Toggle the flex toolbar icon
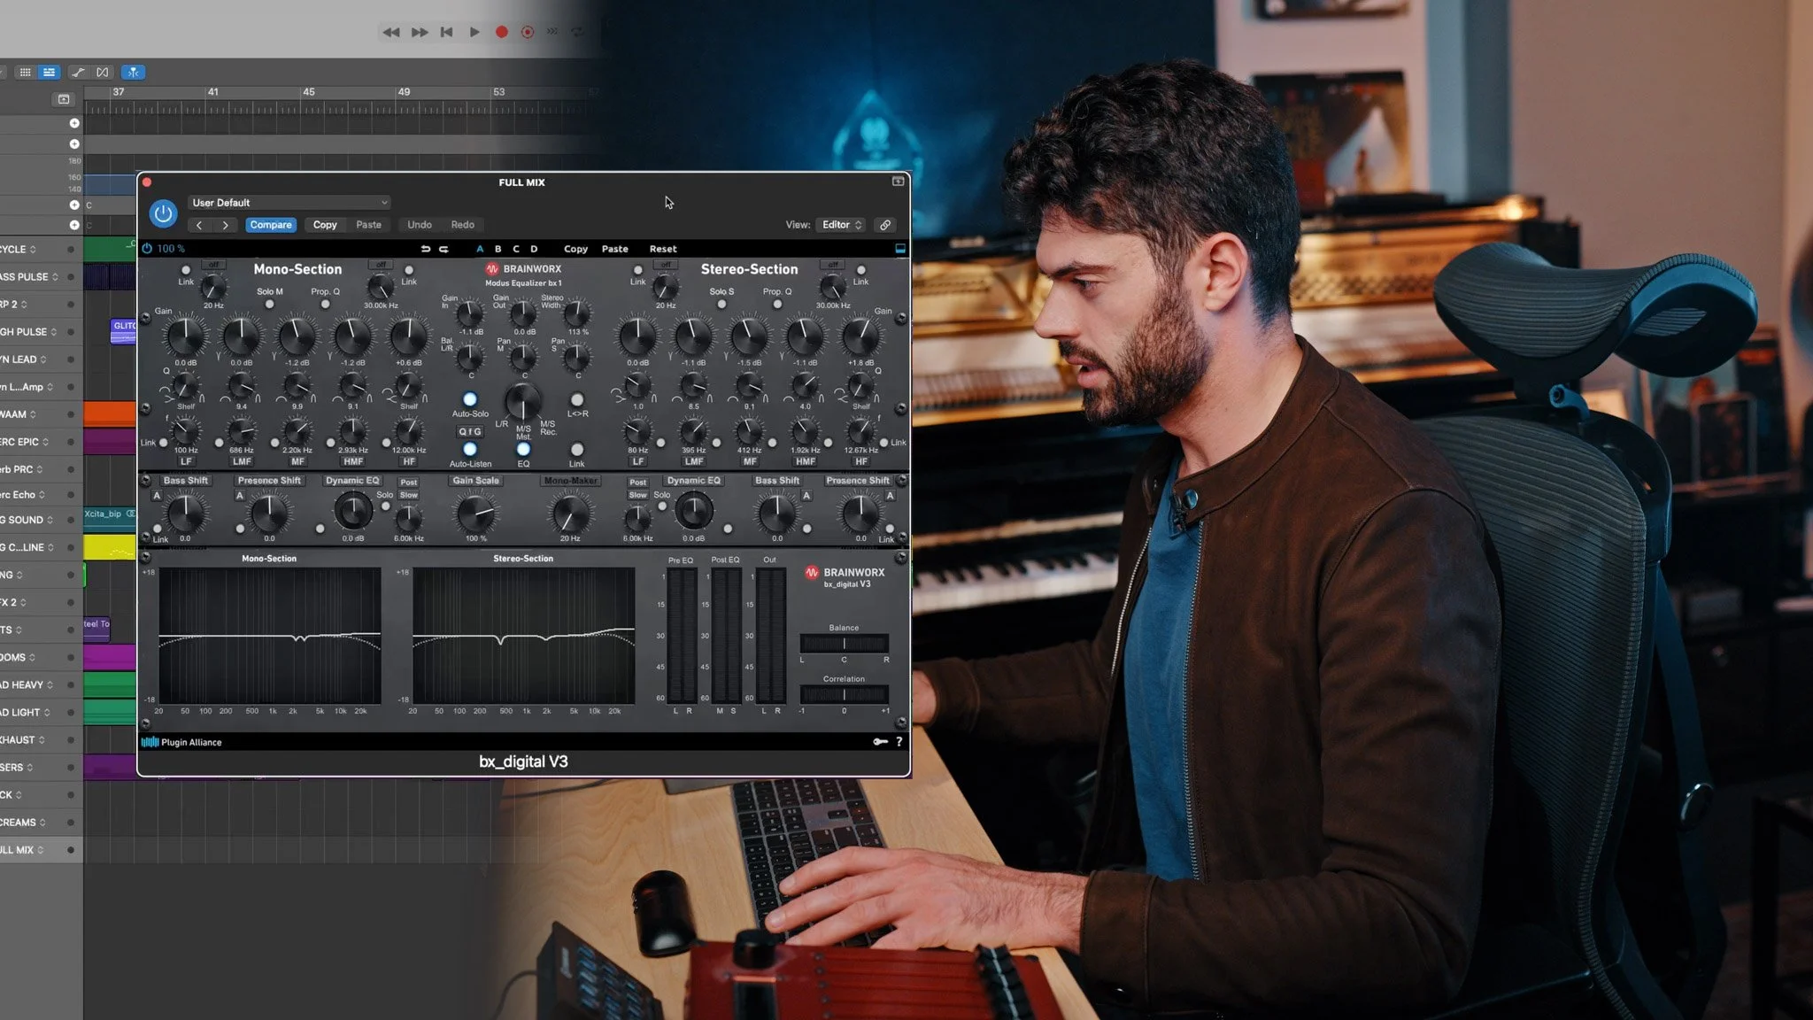The height and width of the screenshot is (1020, 1813). pyautogui.click(x=103, y=73)
